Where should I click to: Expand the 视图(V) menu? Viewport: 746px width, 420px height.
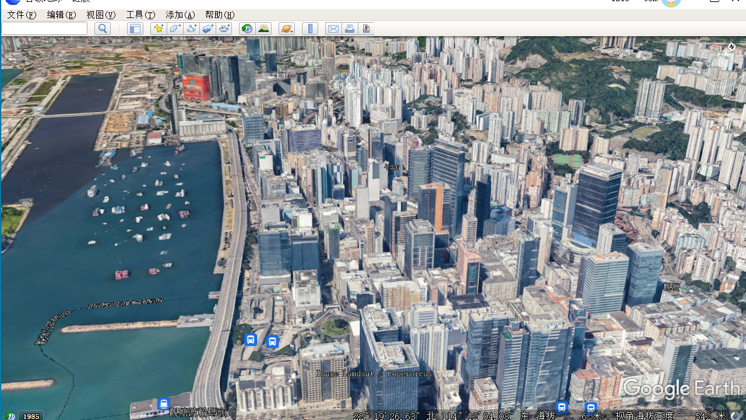(101, 15)
